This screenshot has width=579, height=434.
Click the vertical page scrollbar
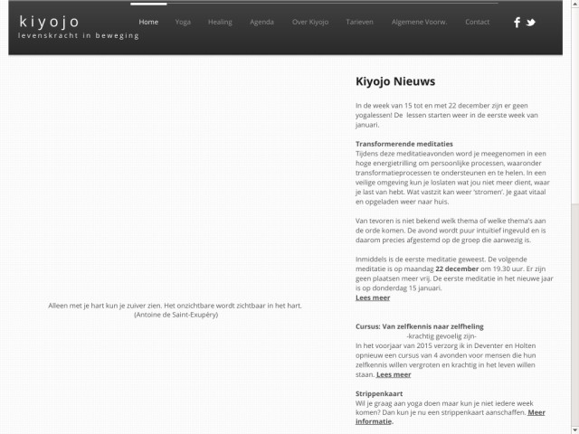573,226
